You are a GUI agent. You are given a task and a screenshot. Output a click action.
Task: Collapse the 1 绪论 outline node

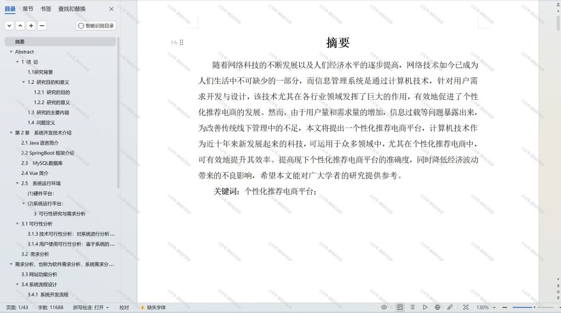pos(17,62)
